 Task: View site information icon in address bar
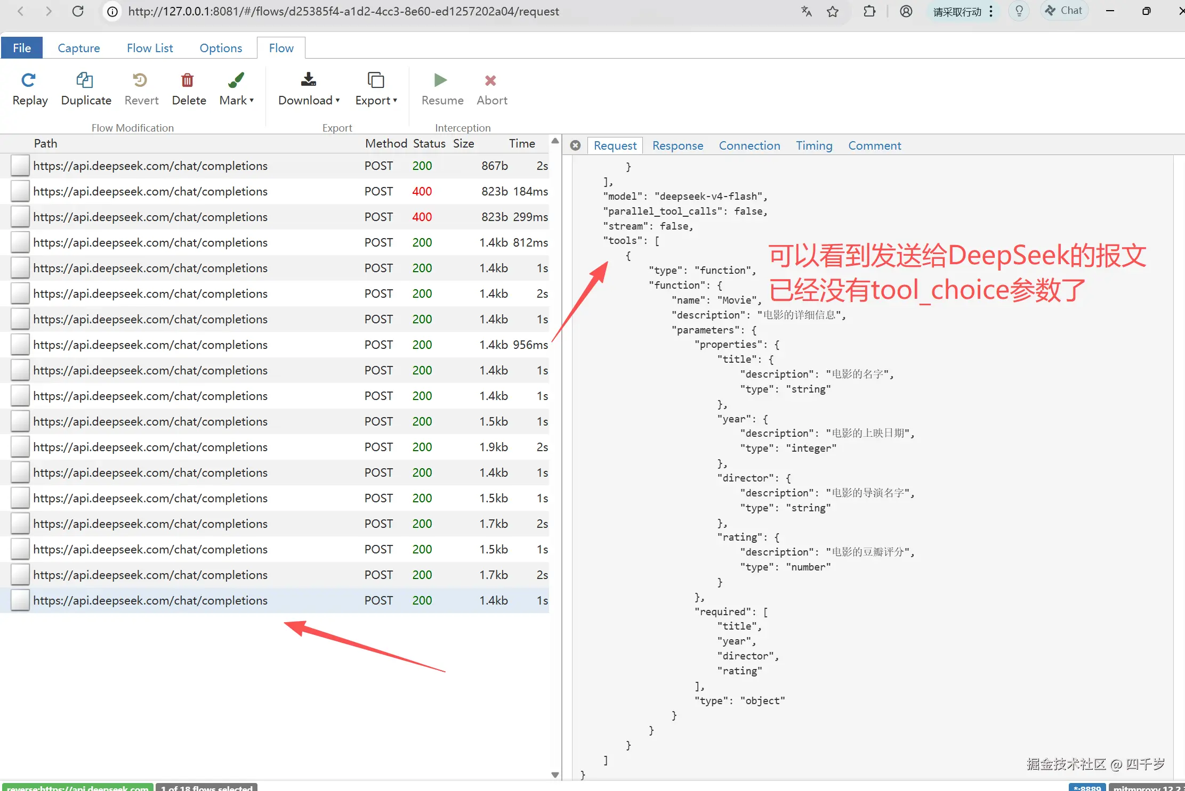pyautogui.click(x=112, y=11)
